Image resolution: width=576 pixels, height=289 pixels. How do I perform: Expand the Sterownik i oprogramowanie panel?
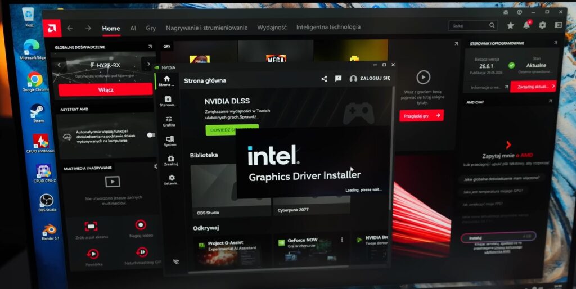pyautogui.click(x=555, y=43)
